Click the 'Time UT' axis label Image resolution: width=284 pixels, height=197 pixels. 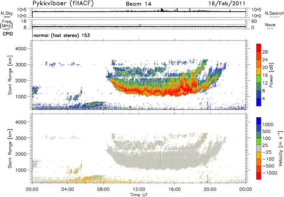(x=139, y=195)
